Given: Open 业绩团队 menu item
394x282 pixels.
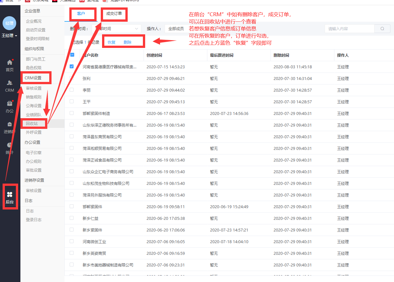Looking at the screenshot, I should 34,115.
